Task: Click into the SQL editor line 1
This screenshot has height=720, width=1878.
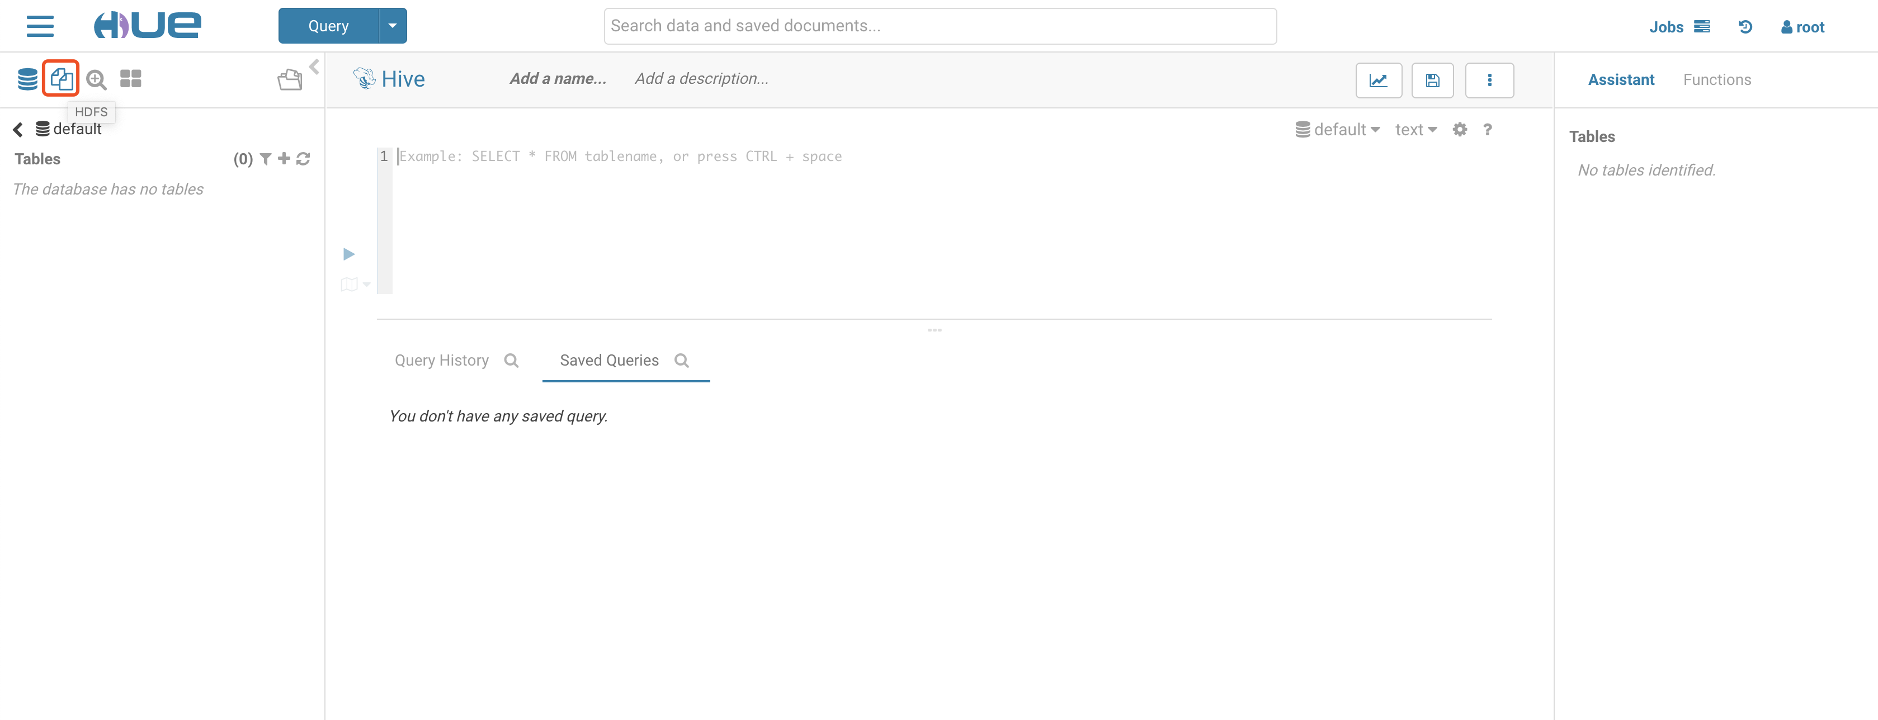Action: point(941,157)
